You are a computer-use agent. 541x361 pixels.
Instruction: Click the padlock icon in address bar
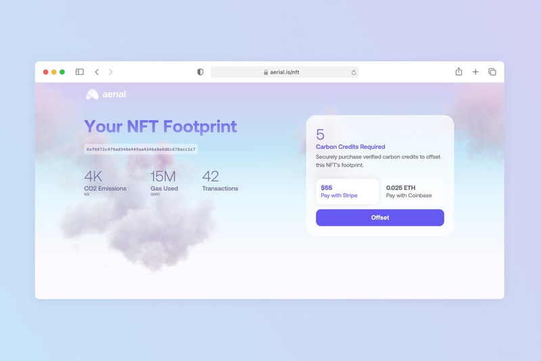click(266, 72)
